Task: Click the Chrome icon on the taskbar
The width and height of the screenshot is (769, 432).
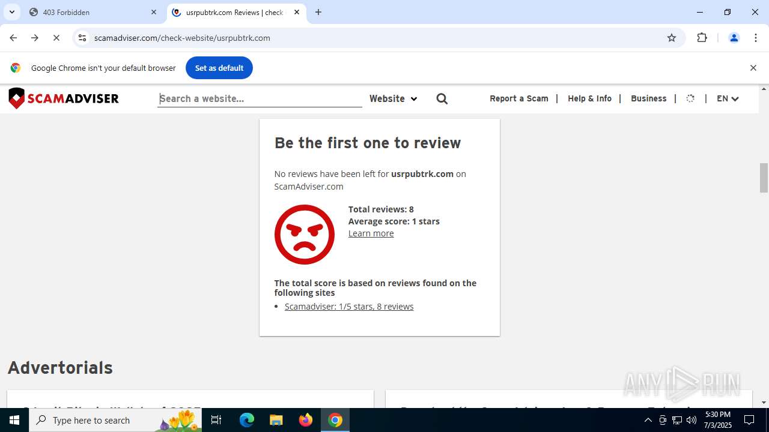Action: (335, 420)
